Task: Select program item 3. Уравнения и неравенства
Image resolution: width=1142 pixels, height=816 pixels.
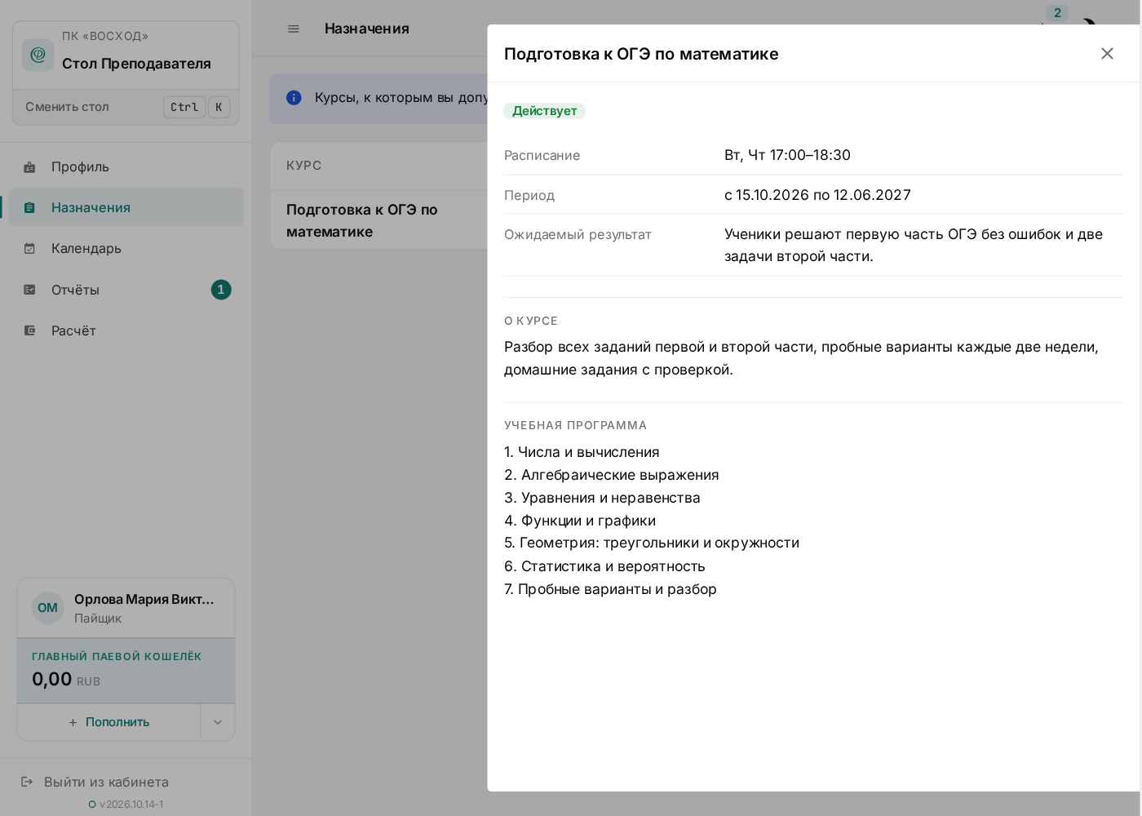Action: point(602,498)
